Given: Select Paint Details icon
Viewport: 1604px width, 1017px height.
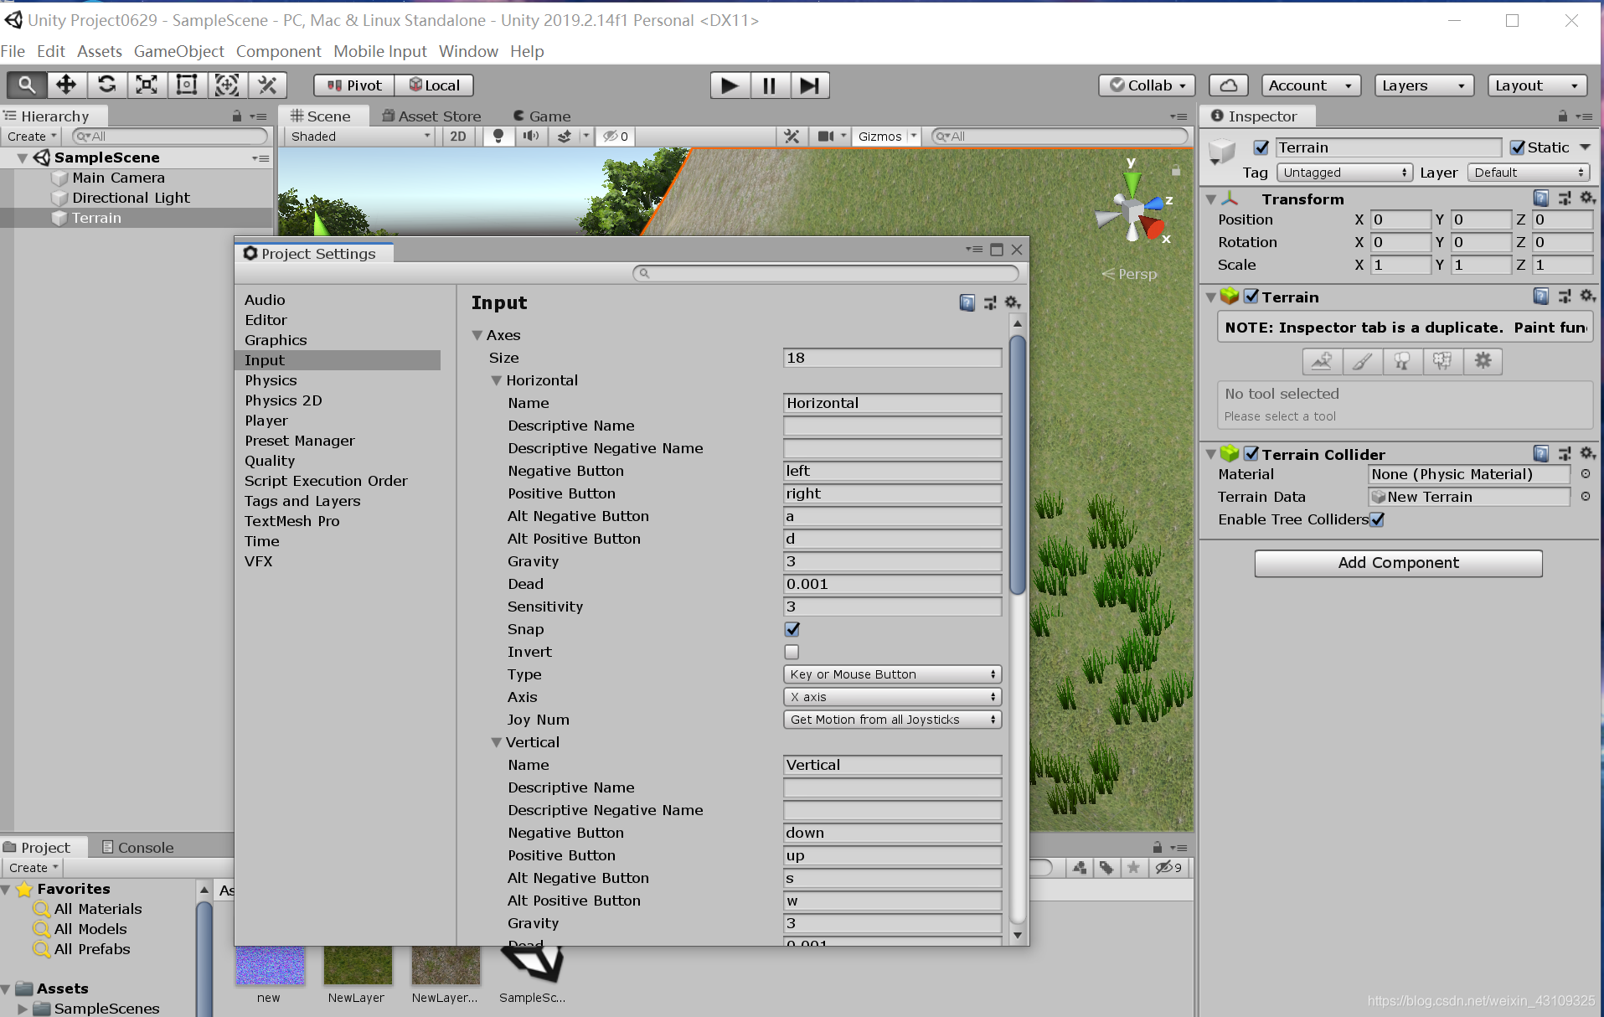Looking at the screenshot, I should [1442, 361].
